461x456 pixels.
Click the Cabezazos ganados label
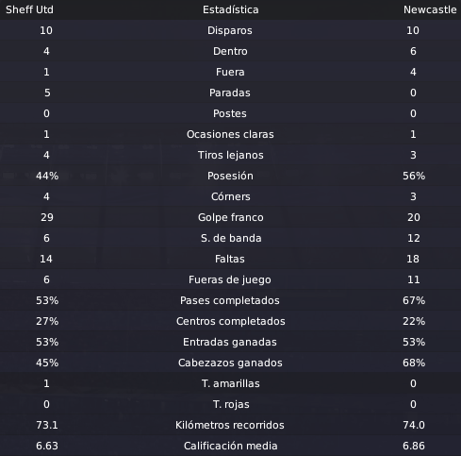(230, 363)
